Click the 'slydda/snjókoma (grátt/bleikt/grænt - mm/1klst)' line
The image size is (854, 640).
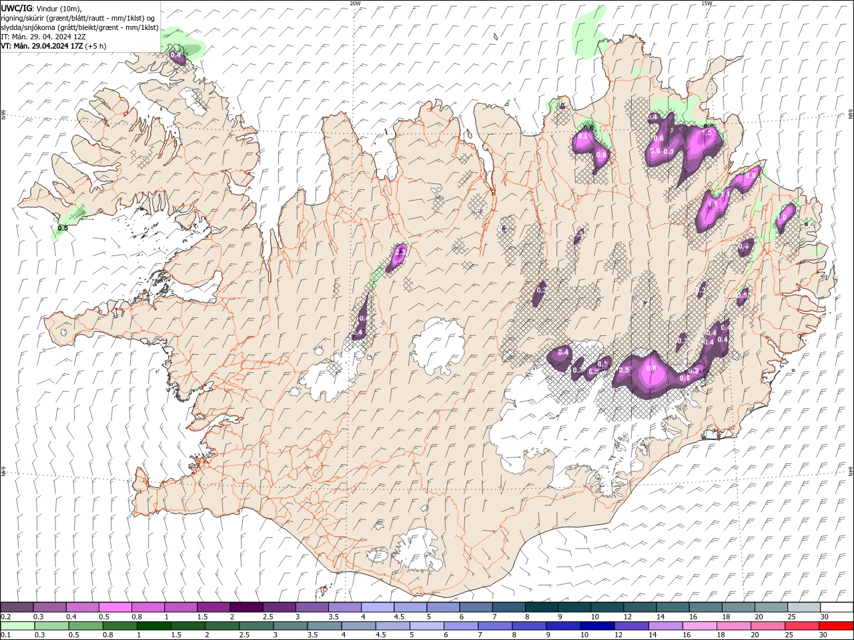click(x=80, y=27)
